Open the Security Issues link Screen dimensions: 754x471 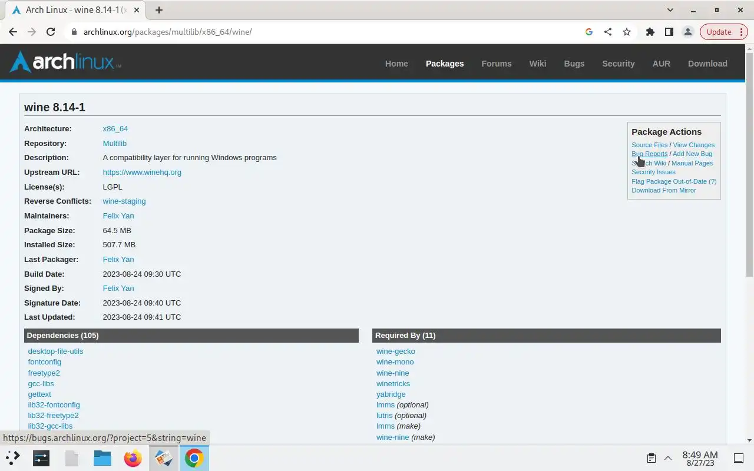point(653,172)
